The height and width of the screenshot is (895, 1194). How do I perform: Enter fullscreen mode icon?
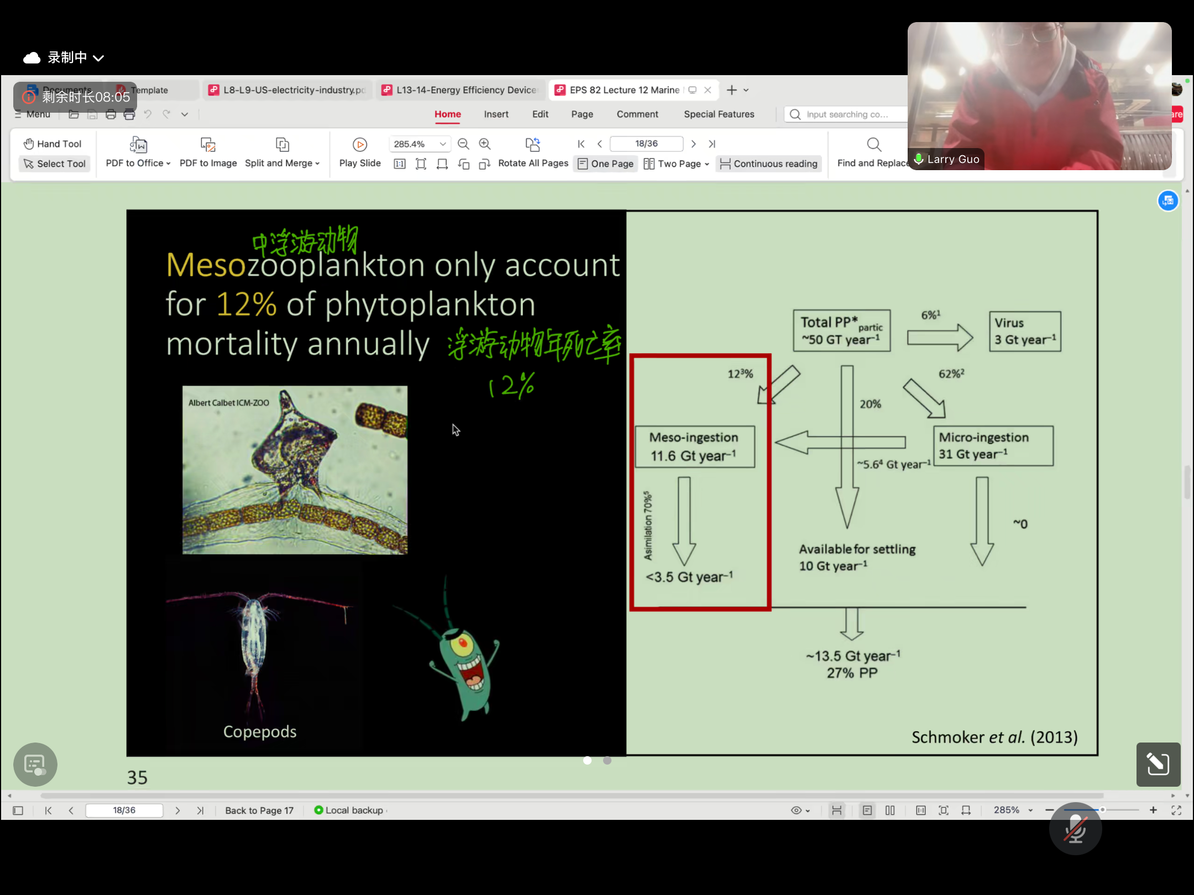tap(1176, 810)
